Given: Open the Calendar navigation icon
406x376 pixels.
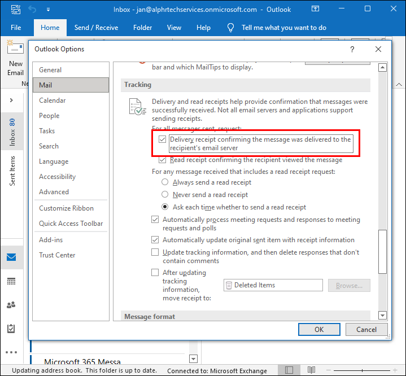Looking at the screenshot, I should point(11,281).
